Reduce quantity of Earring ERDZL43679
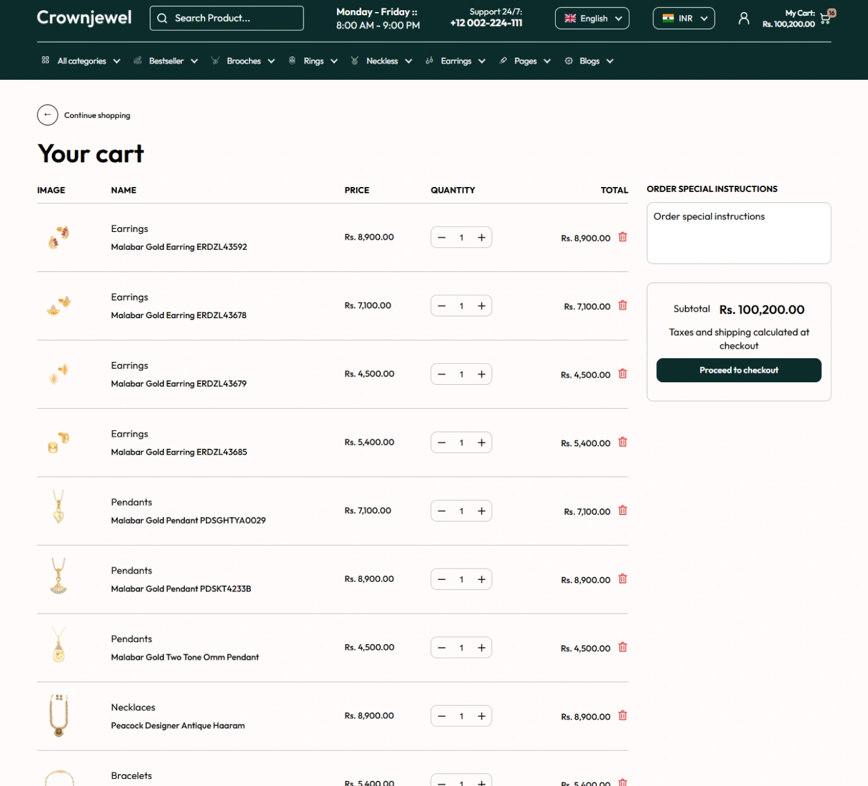This screenshot has width=868, height=786. click(442, 375)
